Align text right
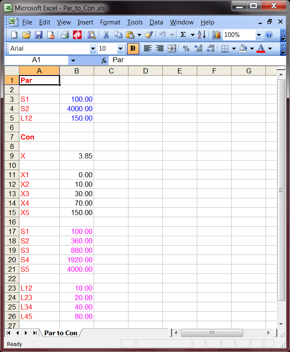The width and height of the screenshot is (290, 352). coord(160,48)
